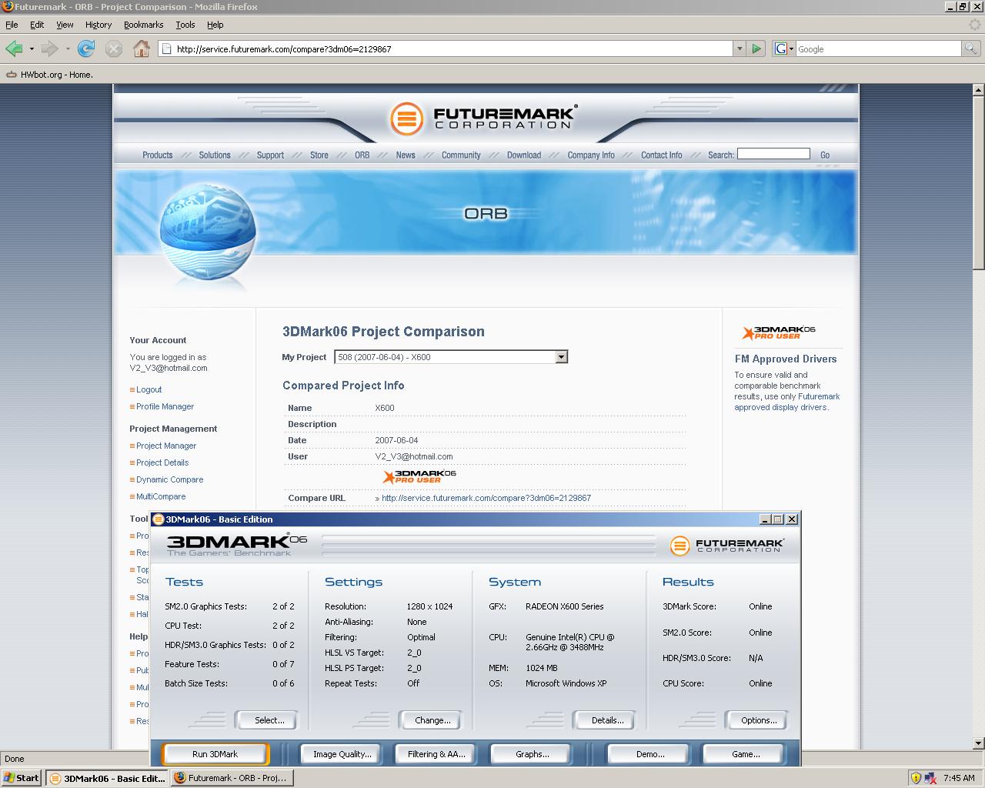Open the address bar URL history dropdown
This screenshot has height=788, width=985.
740,48
